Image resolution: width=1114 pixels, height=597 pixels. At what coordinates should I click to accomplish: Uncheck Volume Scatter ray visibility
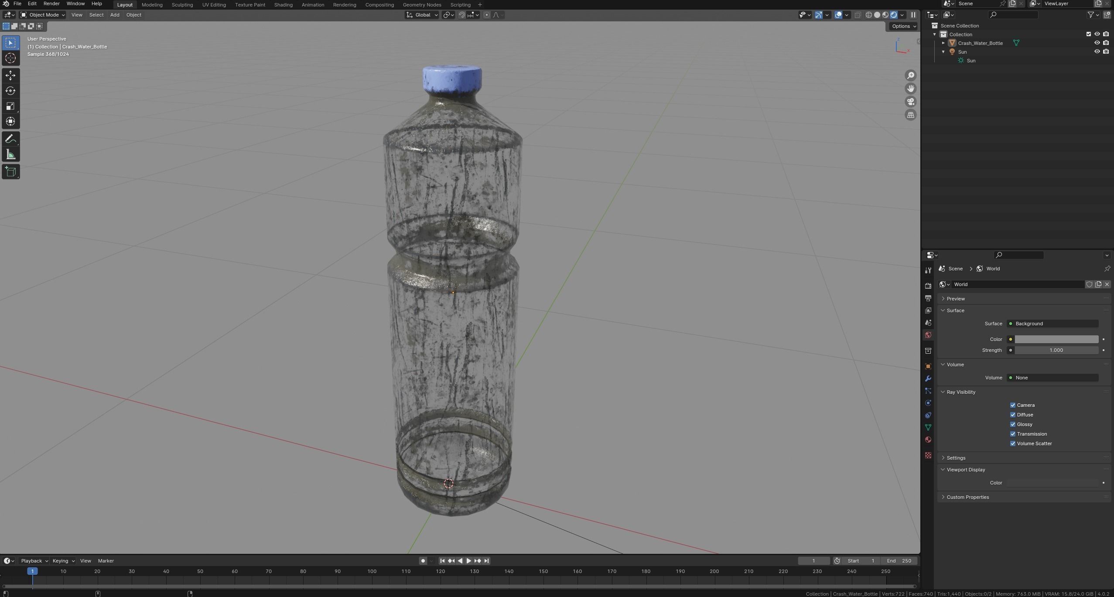(x=1013, y=443)
